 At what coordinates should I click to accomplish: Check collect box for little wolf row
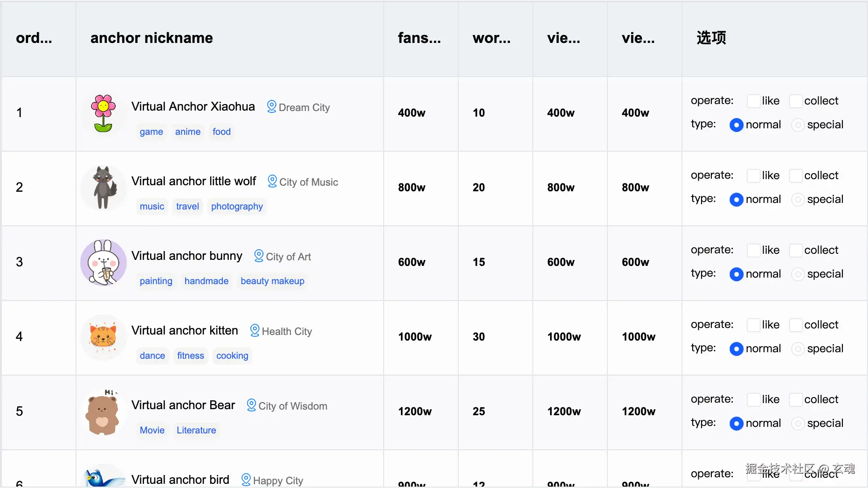click(x=796, y=176)
